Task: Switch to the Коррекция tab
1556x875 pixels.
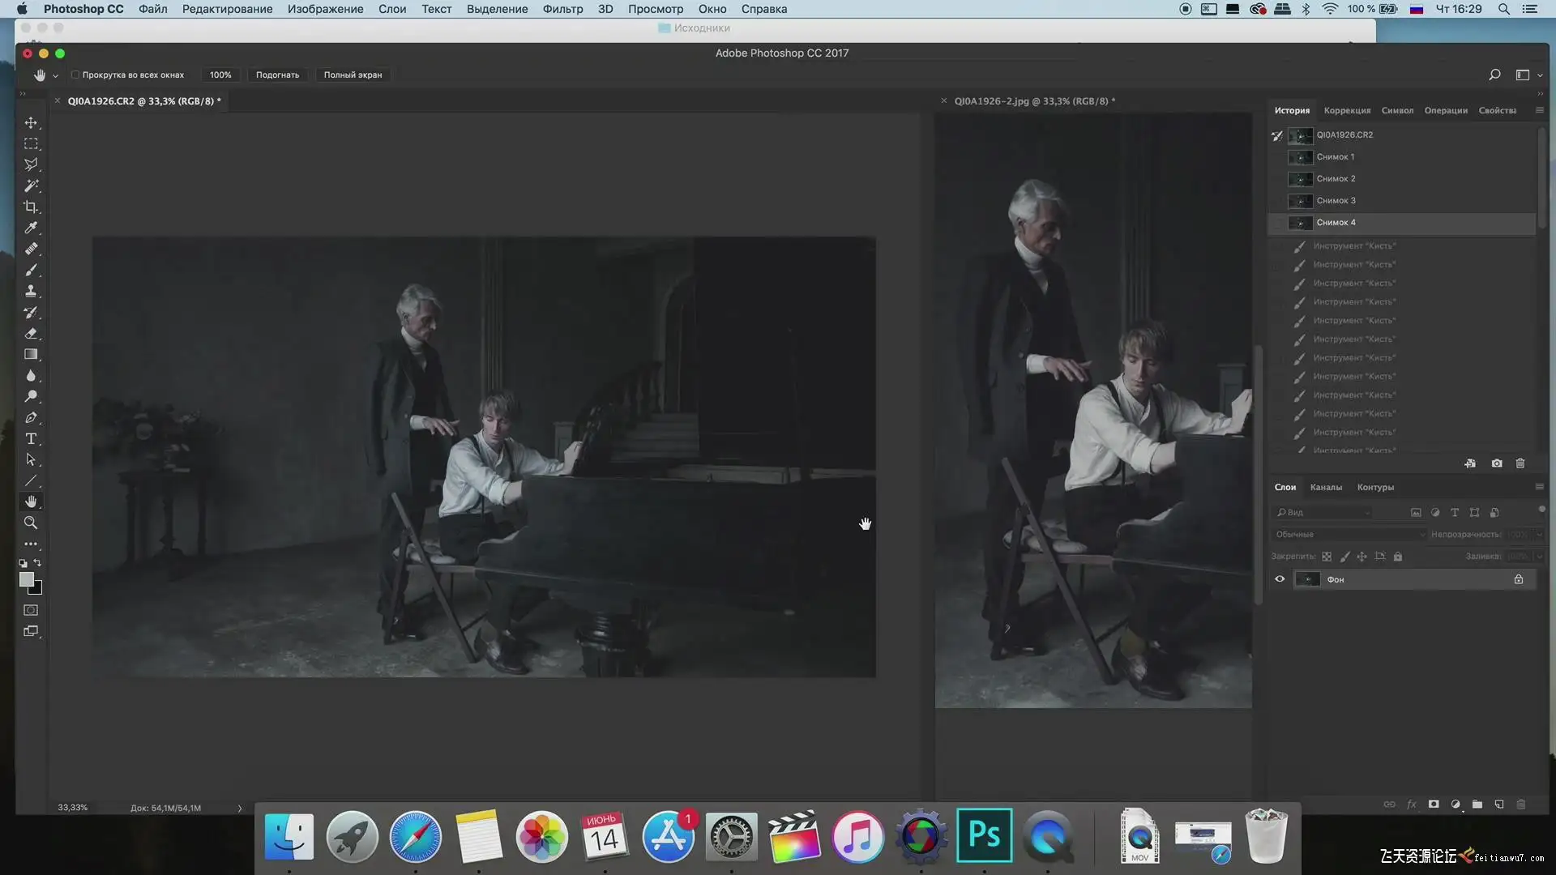Action: click(1347, 110)
